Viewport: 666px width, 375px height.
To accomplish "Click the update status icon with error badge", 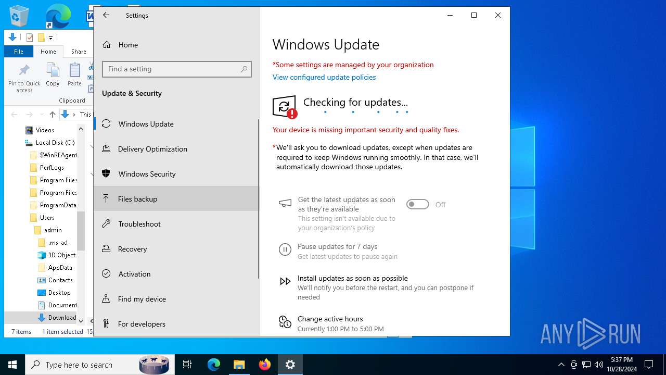I will (x=285, y=107).
